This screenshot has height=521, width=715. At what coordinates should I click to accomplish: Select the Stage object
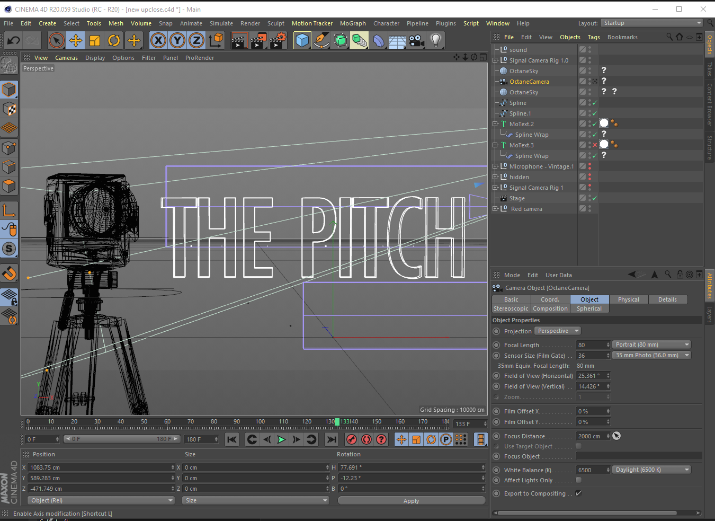(517, 198)
